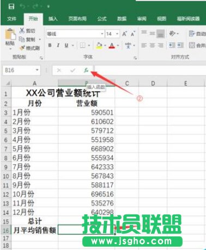Click the select-all corner triangle
Image resolution: width=206 pixels, height=250 pixels.
(x=8, y=84)
